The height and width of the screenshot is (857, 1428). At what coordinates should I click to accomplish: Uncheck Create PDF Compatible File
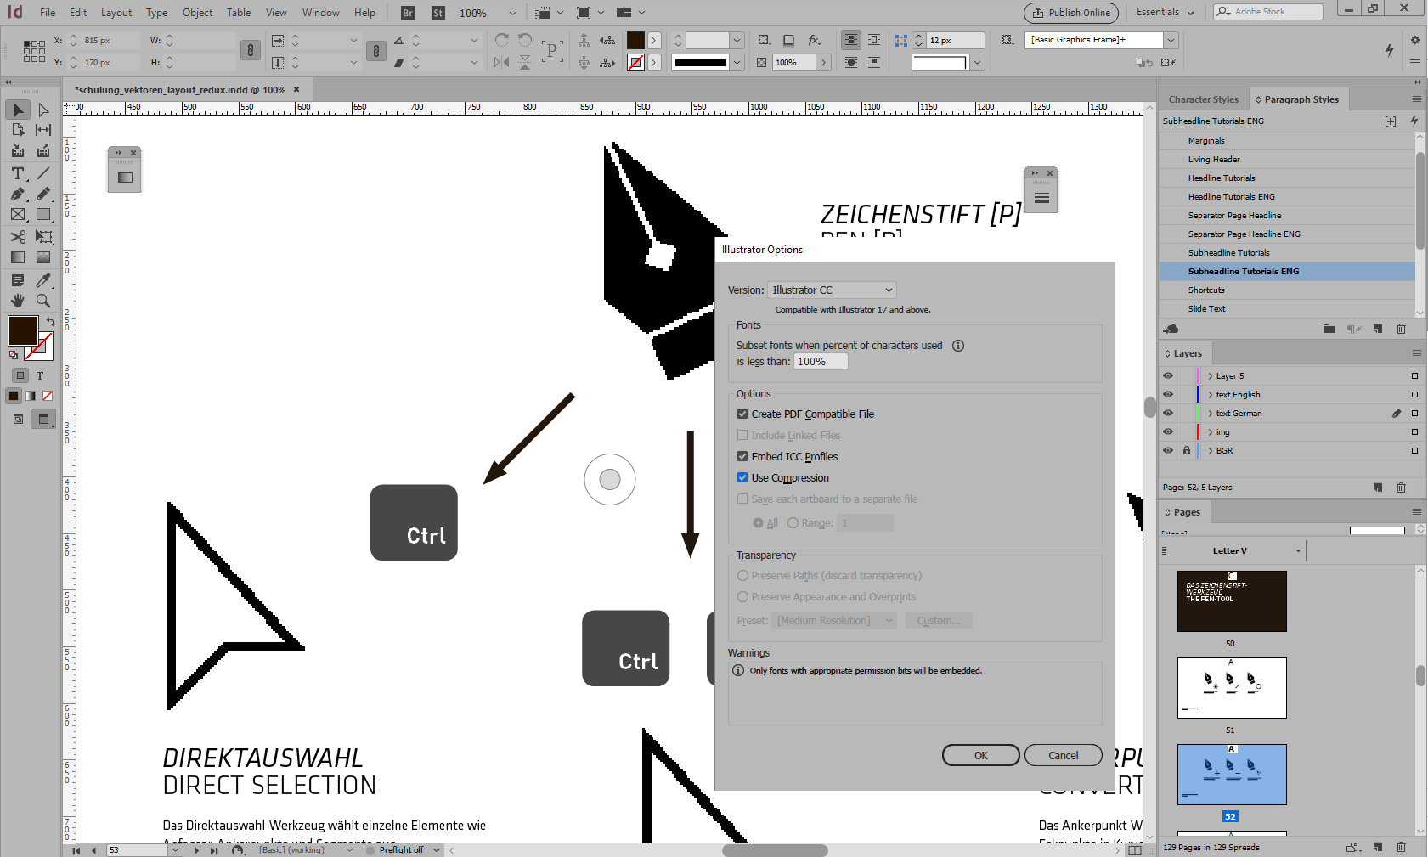[742, 414]
